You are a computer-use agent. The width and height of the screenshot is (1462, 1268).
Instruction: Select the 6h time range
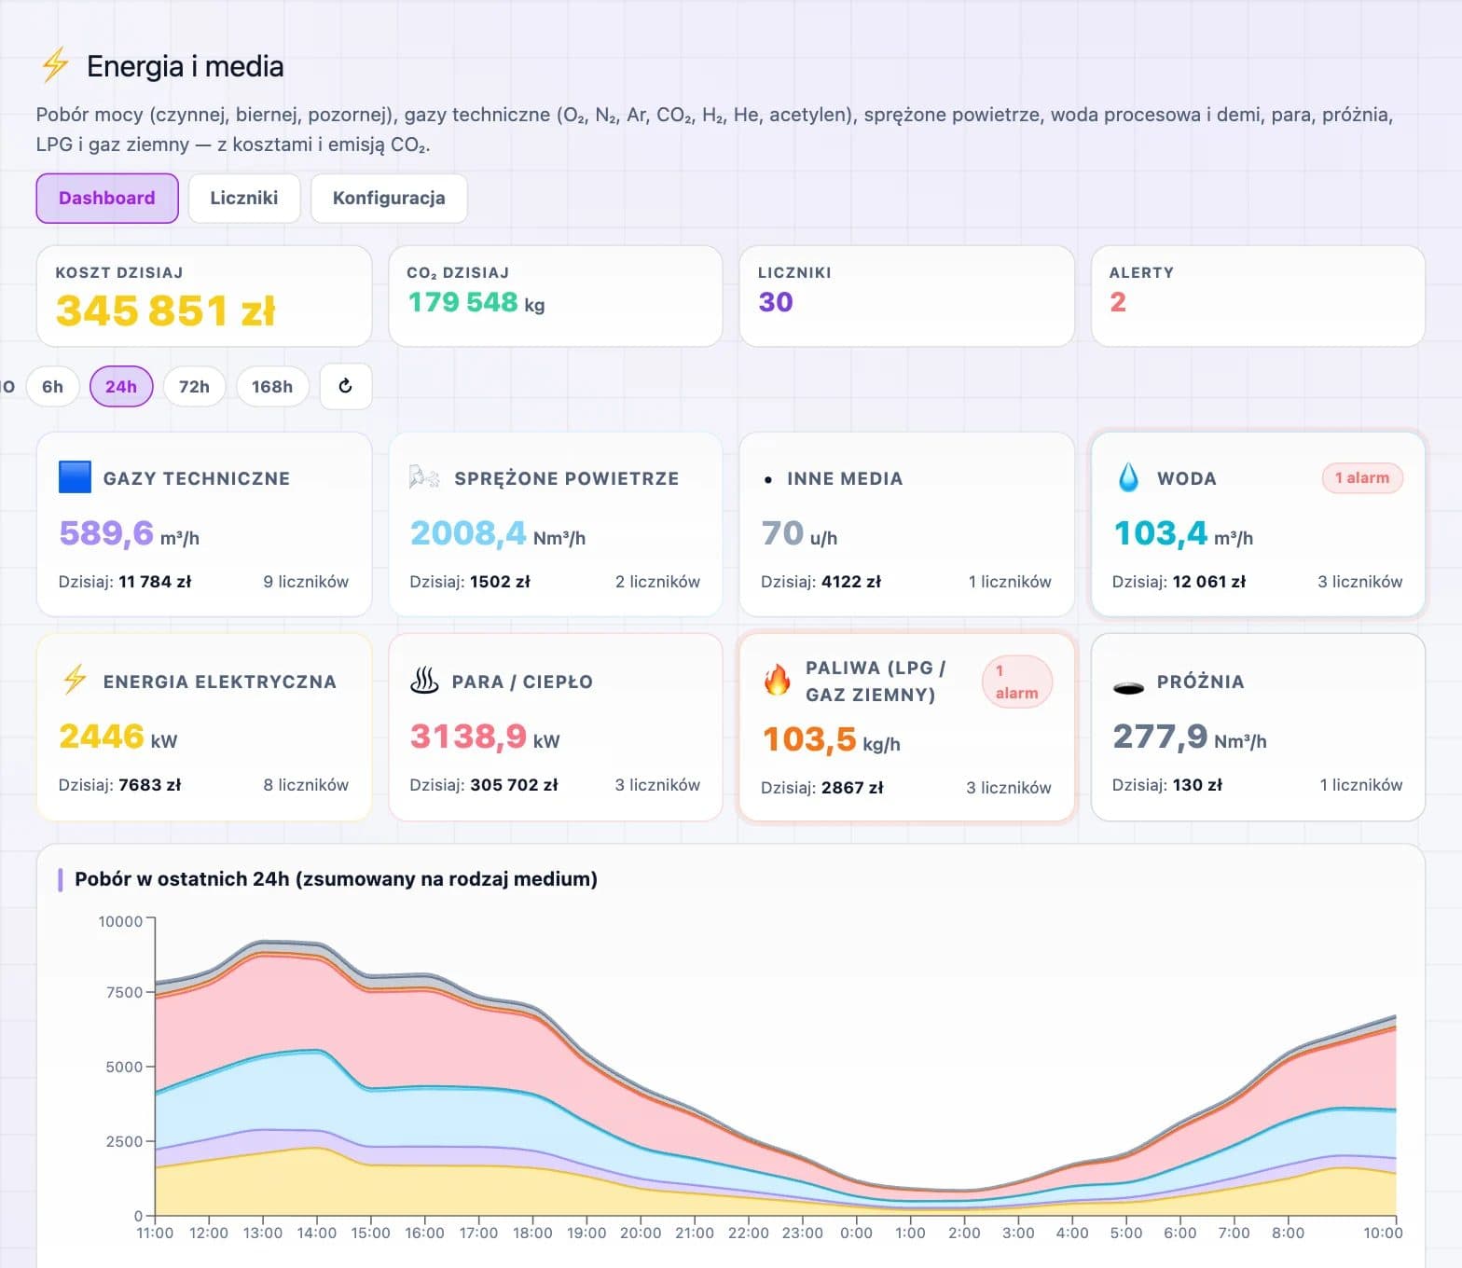click(x=53, y=386)
